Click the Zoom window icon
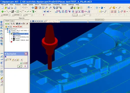The height and width of the screenshot is (93, 130). (x=40, y=8)
